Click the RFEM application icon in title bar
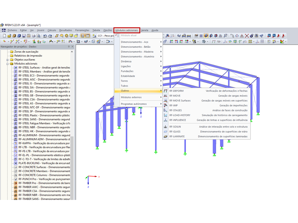The height and width of the screenshot is (223, 298). [2, 25]
